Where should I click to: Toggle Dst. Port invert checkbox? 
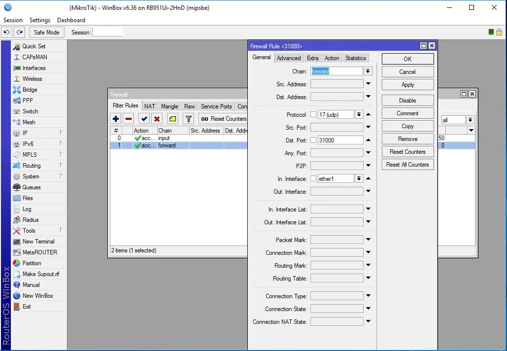coord(313,140)
